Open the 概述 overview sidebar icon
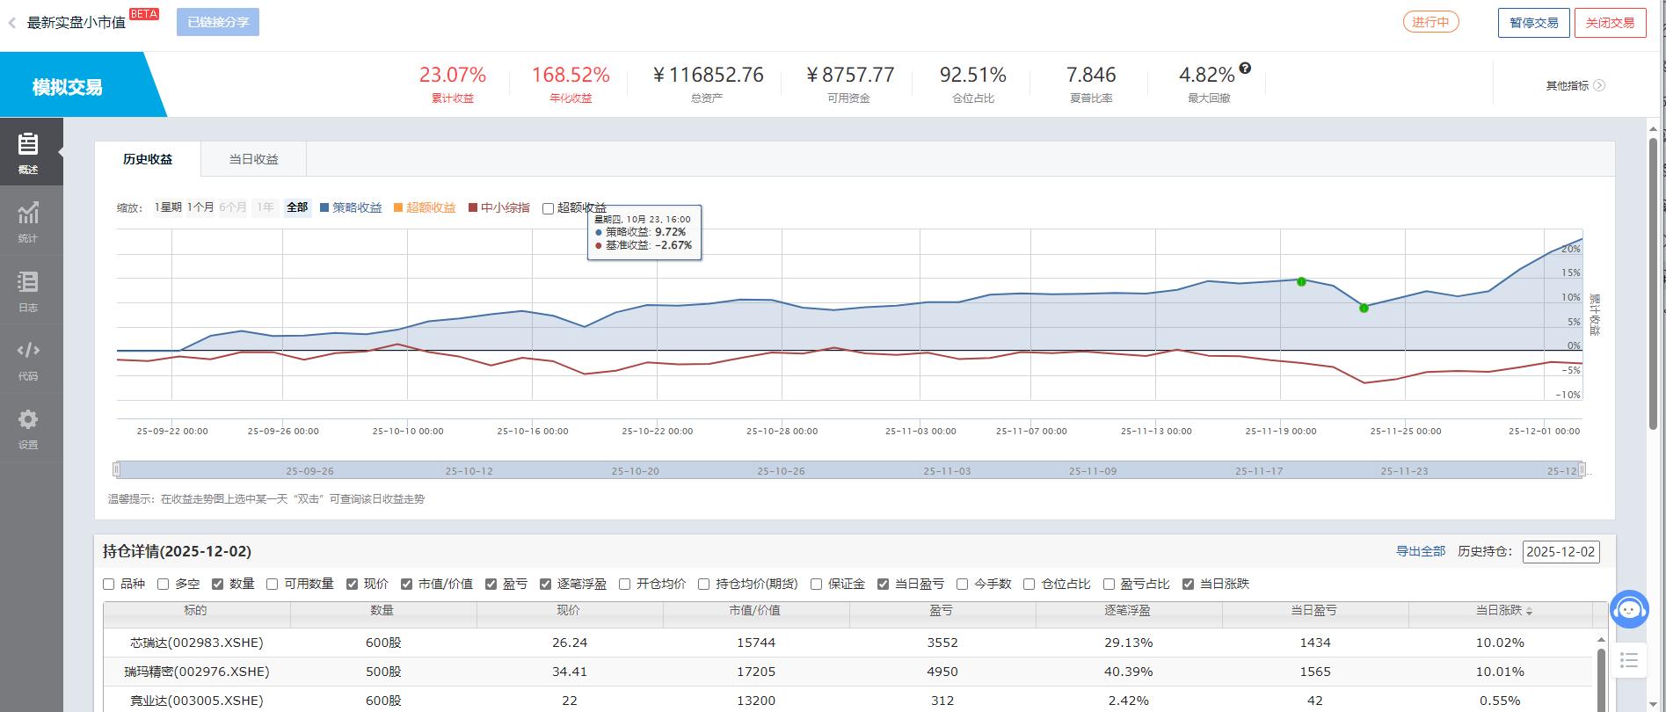The image size is (1666, 712). (x=28, y=151)
